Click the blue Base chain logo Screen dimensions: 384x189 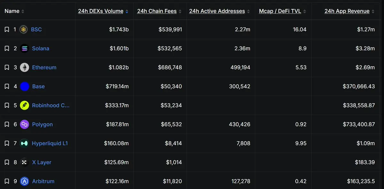(25, 86)
